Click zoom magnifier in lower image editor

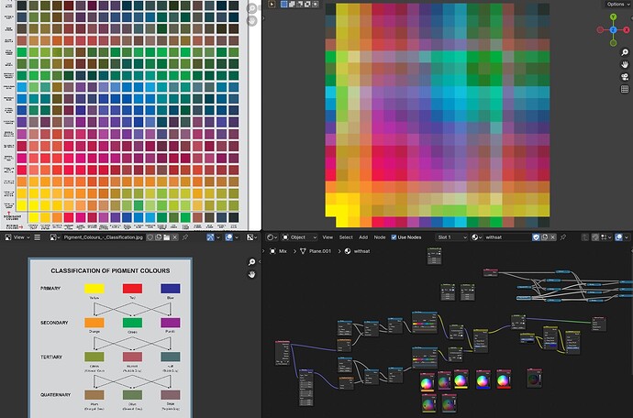pyautogui.click(x=251, y=262)
